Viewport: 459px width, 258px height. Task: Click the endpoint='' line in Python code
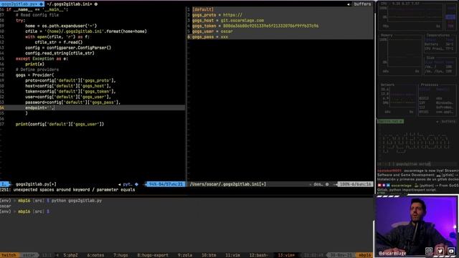(39, 107)
